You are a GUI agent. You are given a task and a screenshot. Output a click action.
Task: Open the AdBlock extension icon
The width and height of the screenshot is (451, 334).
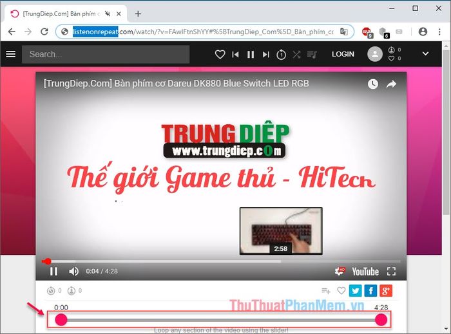(x=367, y=32)
